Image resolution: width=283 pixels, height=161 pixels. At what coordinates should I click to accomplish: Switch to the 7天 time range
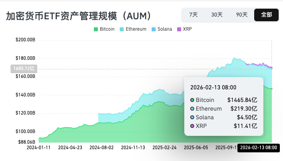pos(193,15)
